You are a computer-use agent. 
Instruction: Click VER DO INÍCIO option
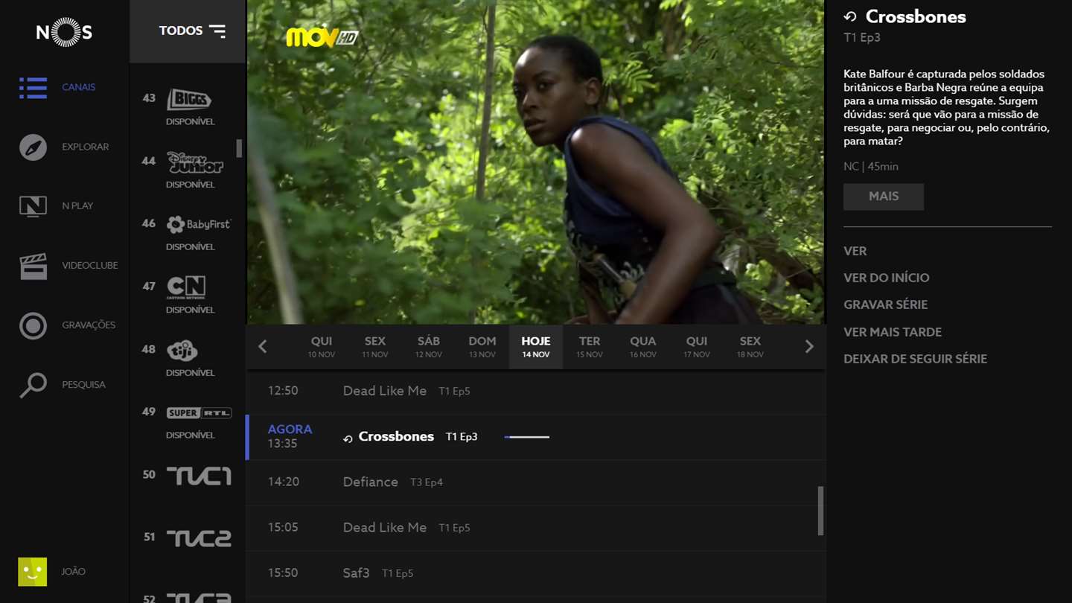point(886,278)
